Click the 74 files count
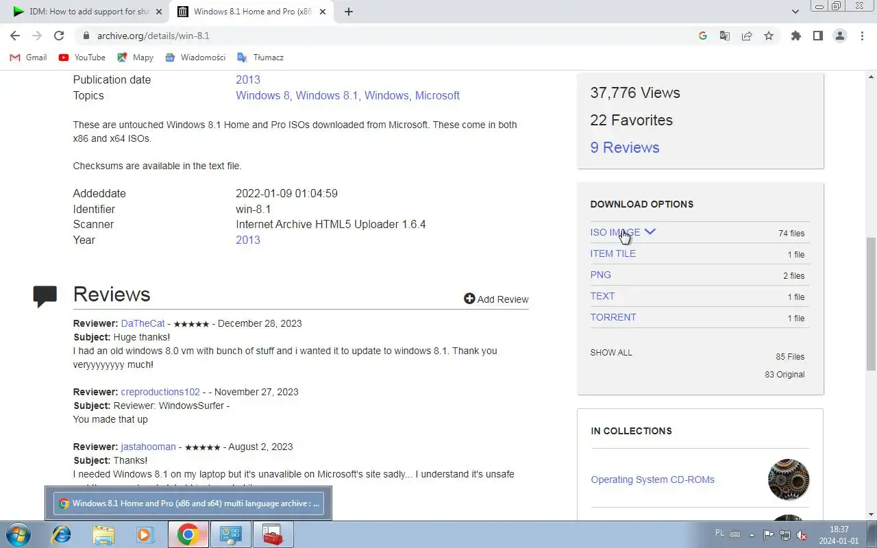 pyautogui.click(x=791, y=234)
